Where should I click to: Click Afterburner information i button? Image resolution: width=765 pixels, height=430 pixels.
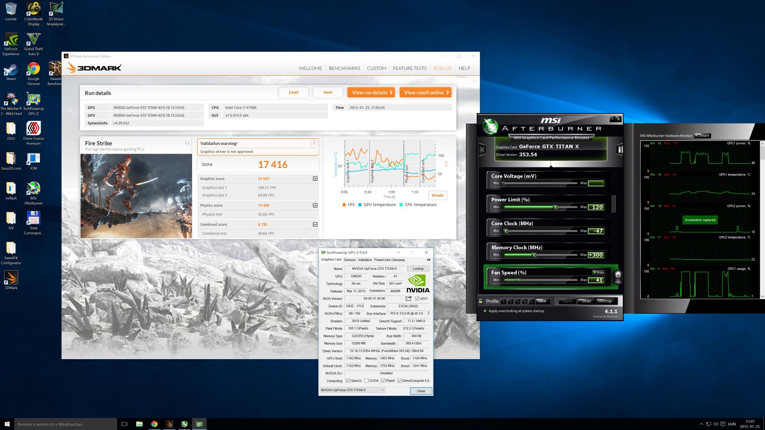[x=620, y=150]
